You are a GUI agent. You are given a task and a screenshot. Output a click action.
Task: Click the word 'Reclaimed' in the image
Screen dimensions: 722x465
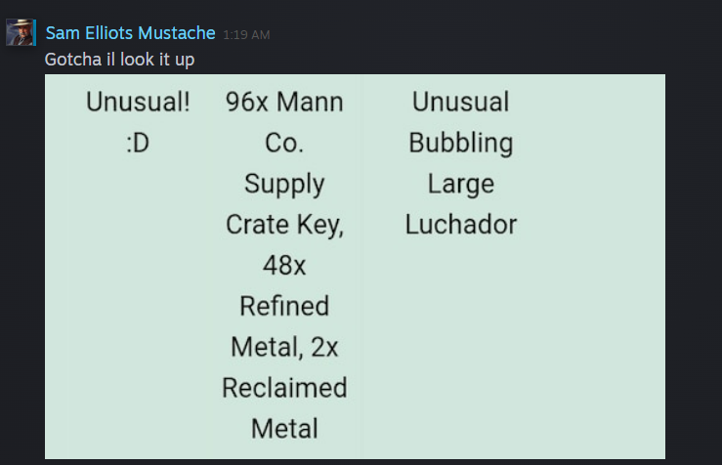(x=284, y=388)
